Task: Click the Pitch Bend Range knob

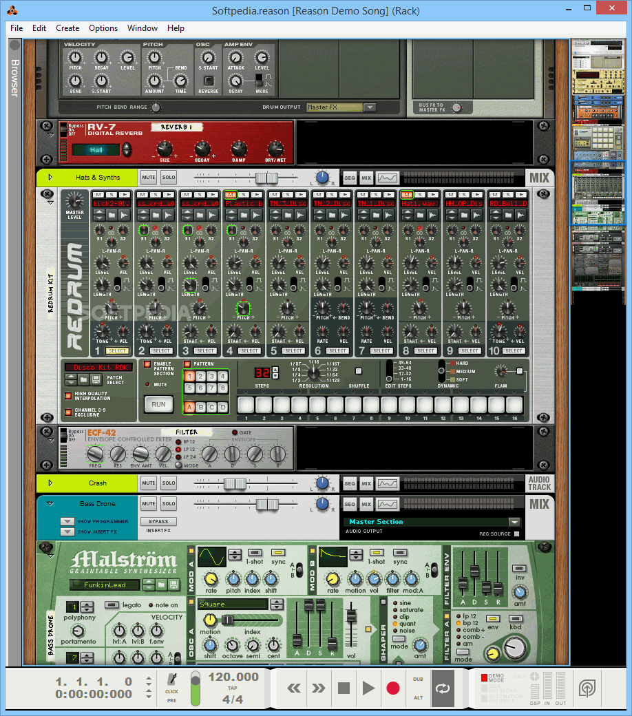Action: [156, 107]
